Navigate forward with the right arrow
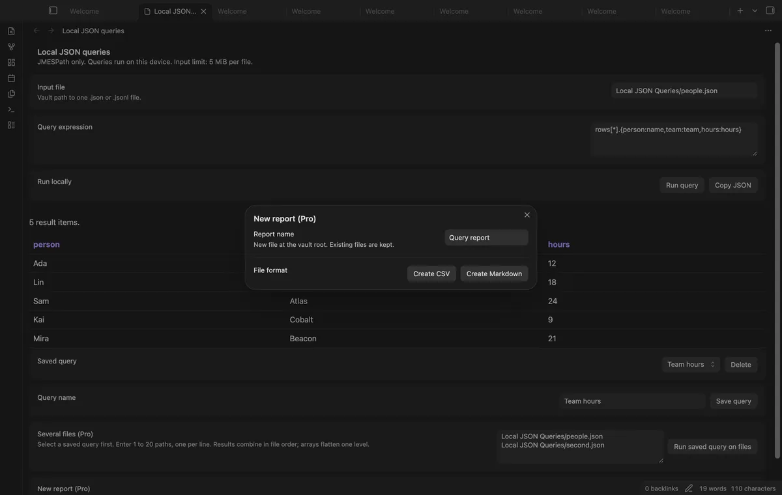Image resolution: width=782 pixels, height=495 pixels. 51,31
